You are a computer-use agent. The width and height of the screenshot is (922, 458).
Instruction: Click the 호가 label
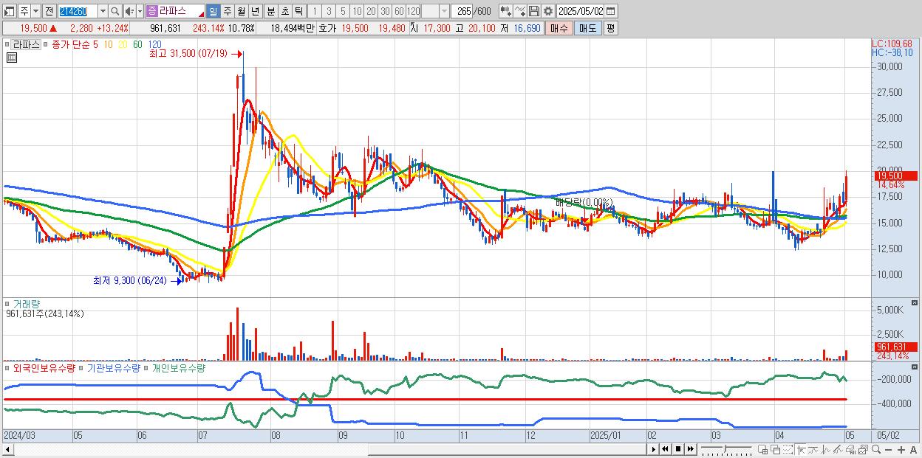pyautogui.click(x=327, y=28)
